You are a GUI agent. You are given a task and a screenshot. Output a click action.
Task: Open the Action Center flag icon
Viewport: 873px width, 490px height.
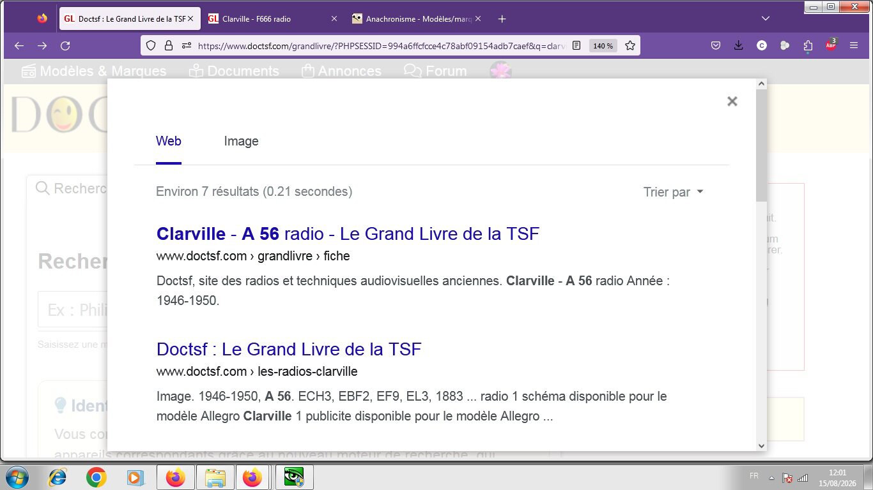(x=788, y=478)
